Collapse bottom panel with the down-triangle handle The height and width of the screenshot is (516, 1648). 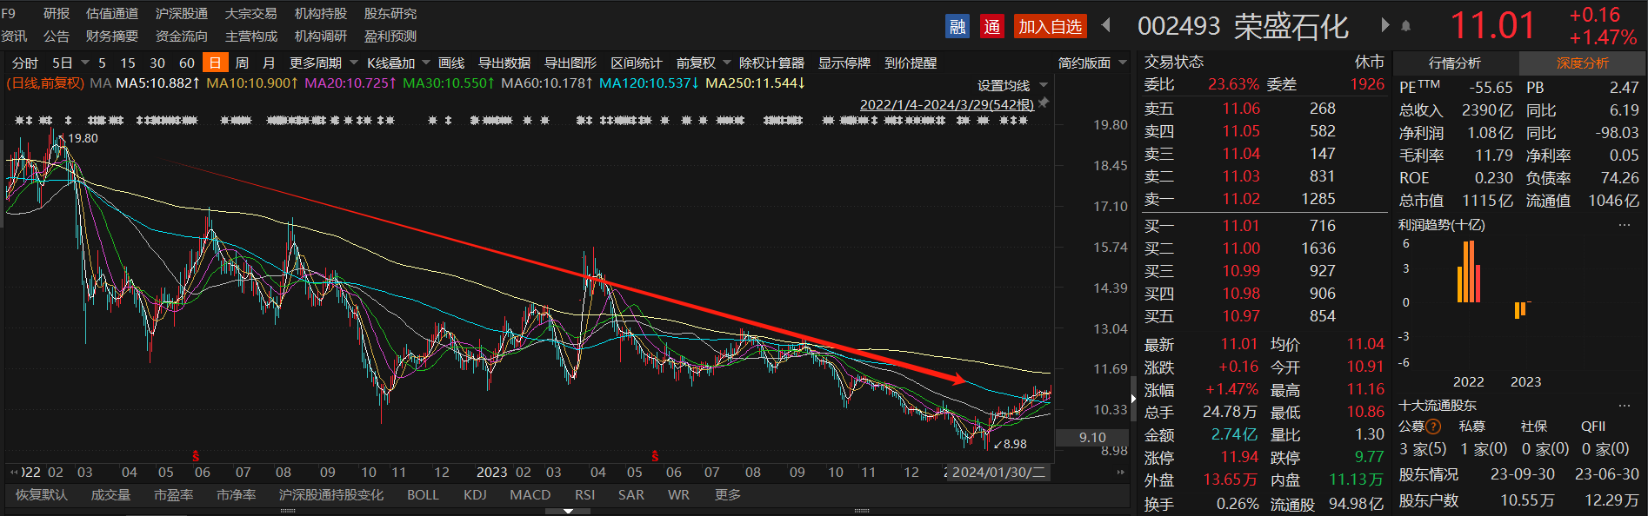click(568, 511)
